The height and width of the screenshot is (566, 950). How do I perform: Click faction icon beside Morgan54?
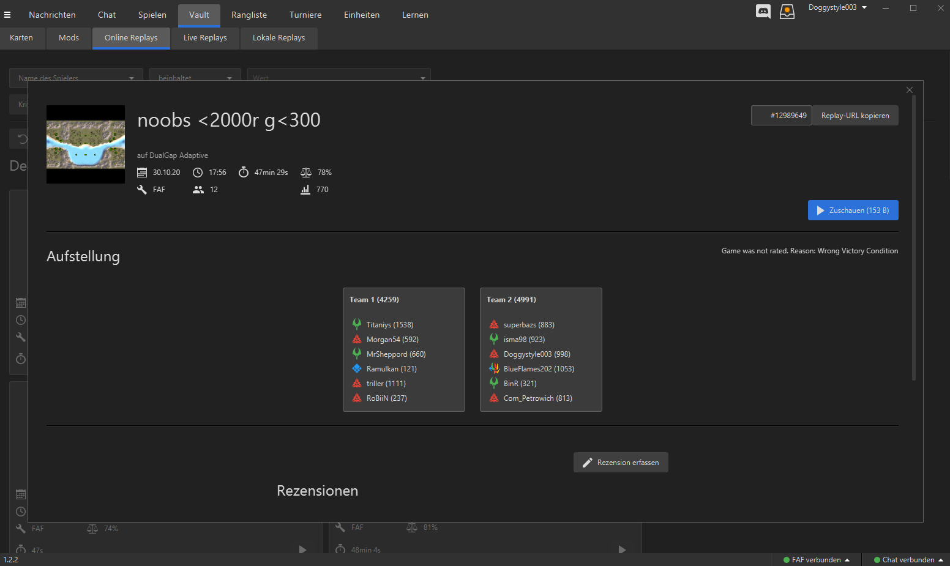pos(357,339)
